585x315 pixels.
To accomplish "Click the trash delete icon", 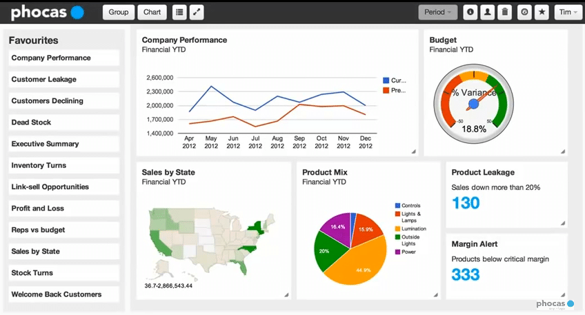I will 504,12.
